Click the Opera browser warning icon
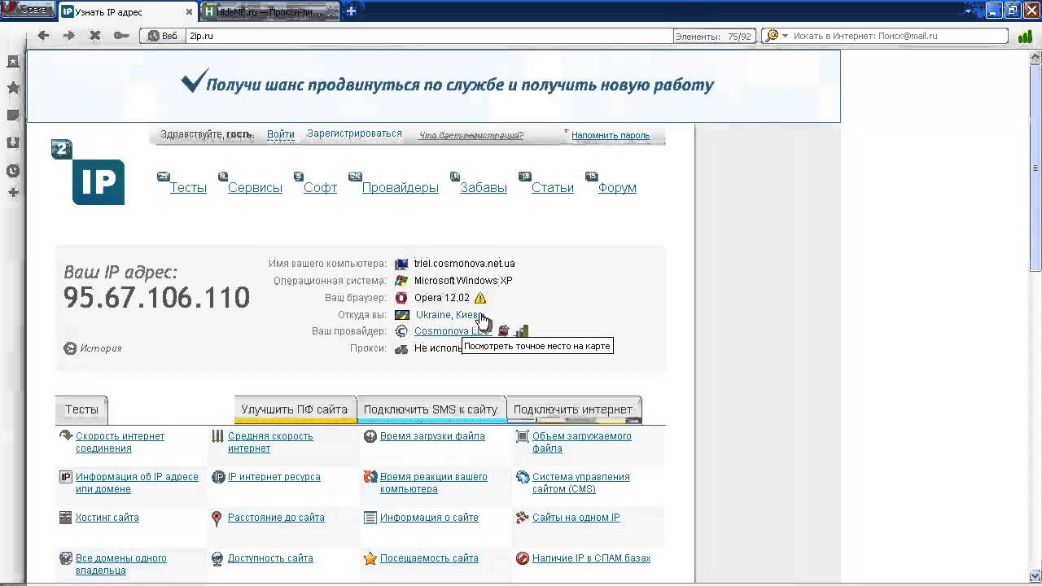The height and width of the screenshot is (586, 1042). click(x=480, y=298)
